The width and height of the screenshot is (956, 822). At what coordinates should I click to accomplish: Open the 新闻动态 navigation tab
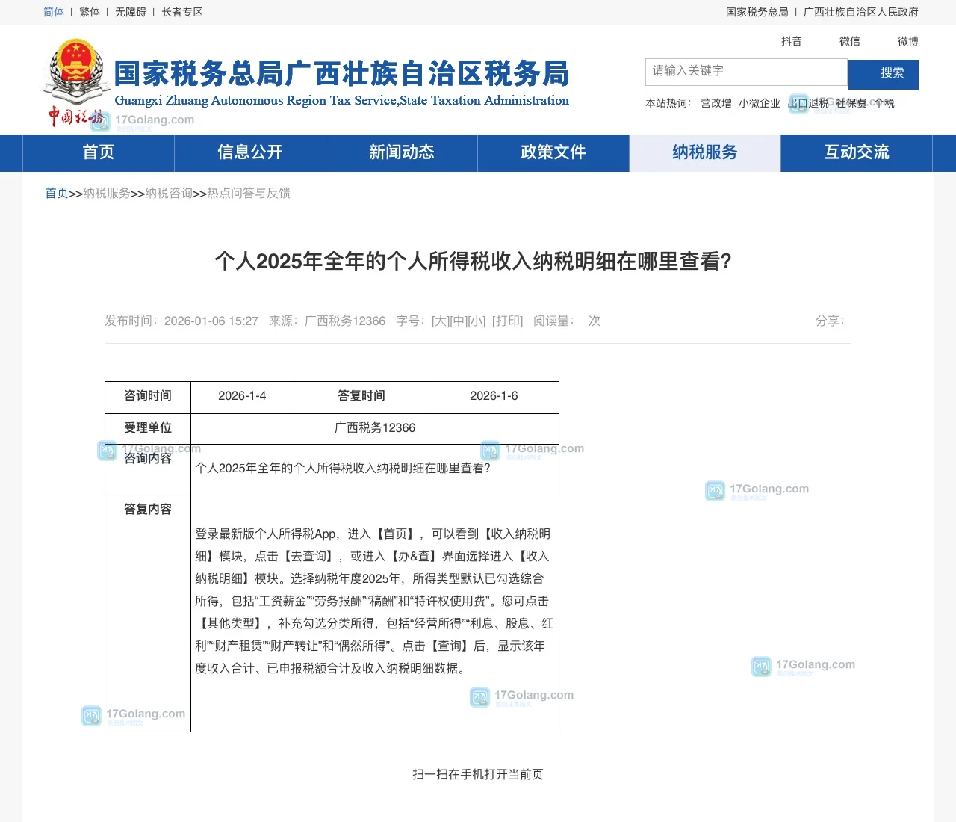402,152
